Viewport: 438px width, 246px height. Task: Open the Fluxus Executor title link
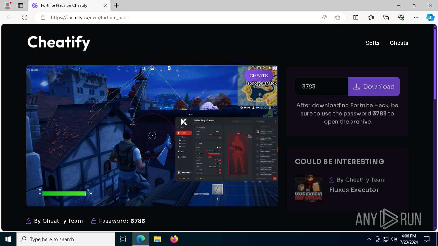[x=354, y=190]
